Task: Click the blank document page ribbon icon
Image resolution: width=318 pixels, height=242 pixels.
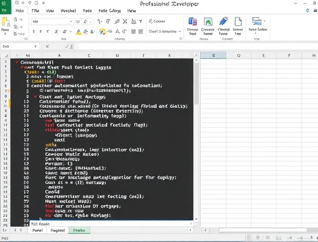Action: [238, 21]
